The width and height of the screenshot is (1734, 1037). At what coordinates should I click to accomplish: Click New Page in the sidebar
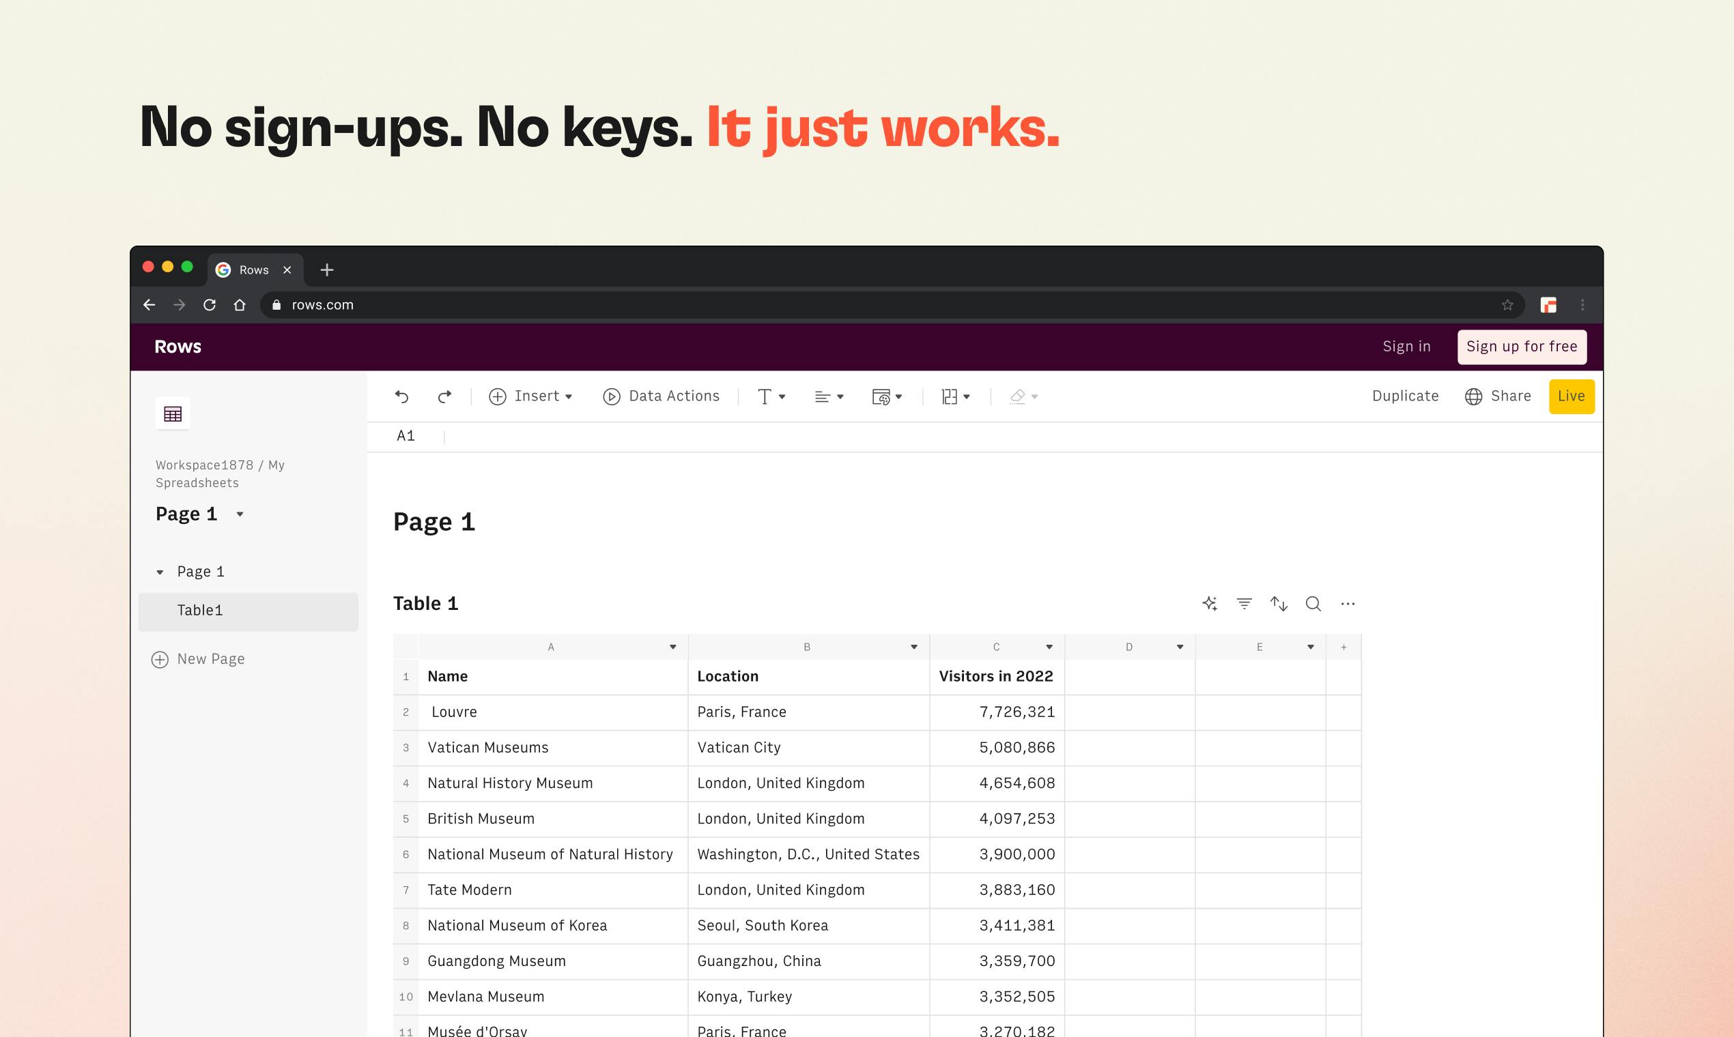coord(198,659)
